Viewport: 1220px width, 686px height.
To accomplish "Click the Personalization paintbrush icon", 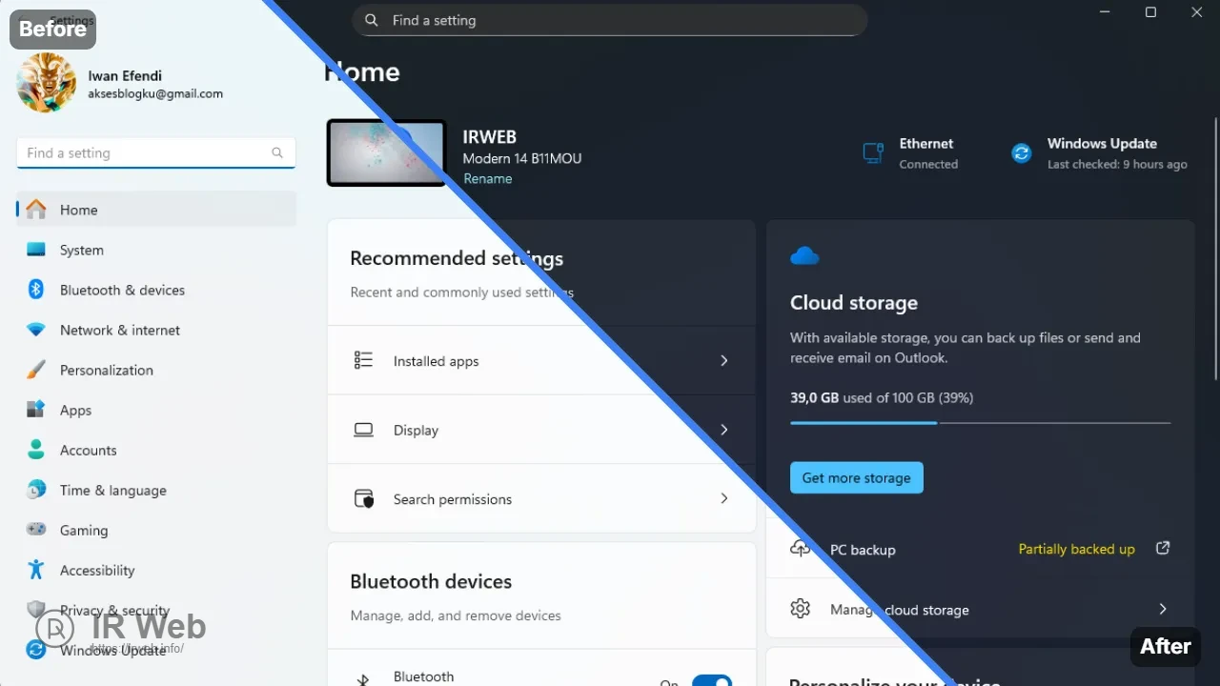I will (x=36, y=370).
